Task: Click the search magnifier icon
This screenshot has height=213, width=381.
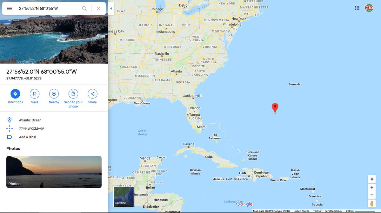Action: pyautogui.click(x=84, y=9)
